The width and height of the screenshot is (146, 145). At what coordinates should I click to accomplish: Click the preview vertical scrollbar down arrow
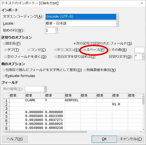(143, 129)
